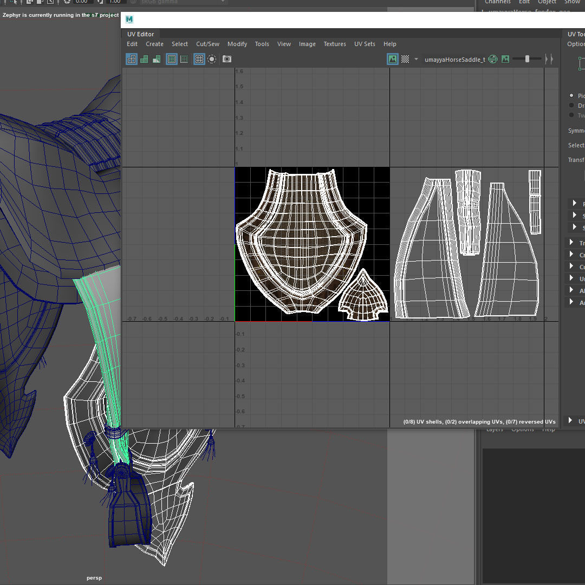Expand the section labeled 'P' in UV Toolkit
This screenshot has width=585, height=585.
coord(575,203)
